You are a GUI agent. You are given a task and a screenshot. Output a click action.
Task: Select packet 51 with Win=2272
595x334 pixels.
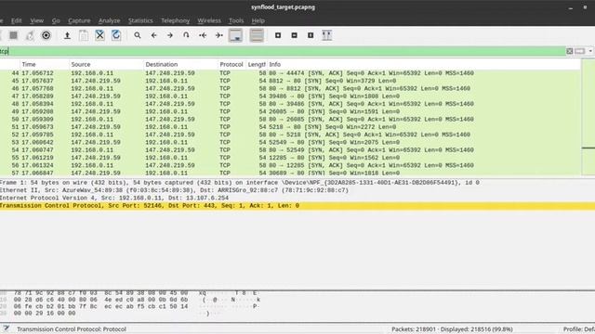click(290, 127)
